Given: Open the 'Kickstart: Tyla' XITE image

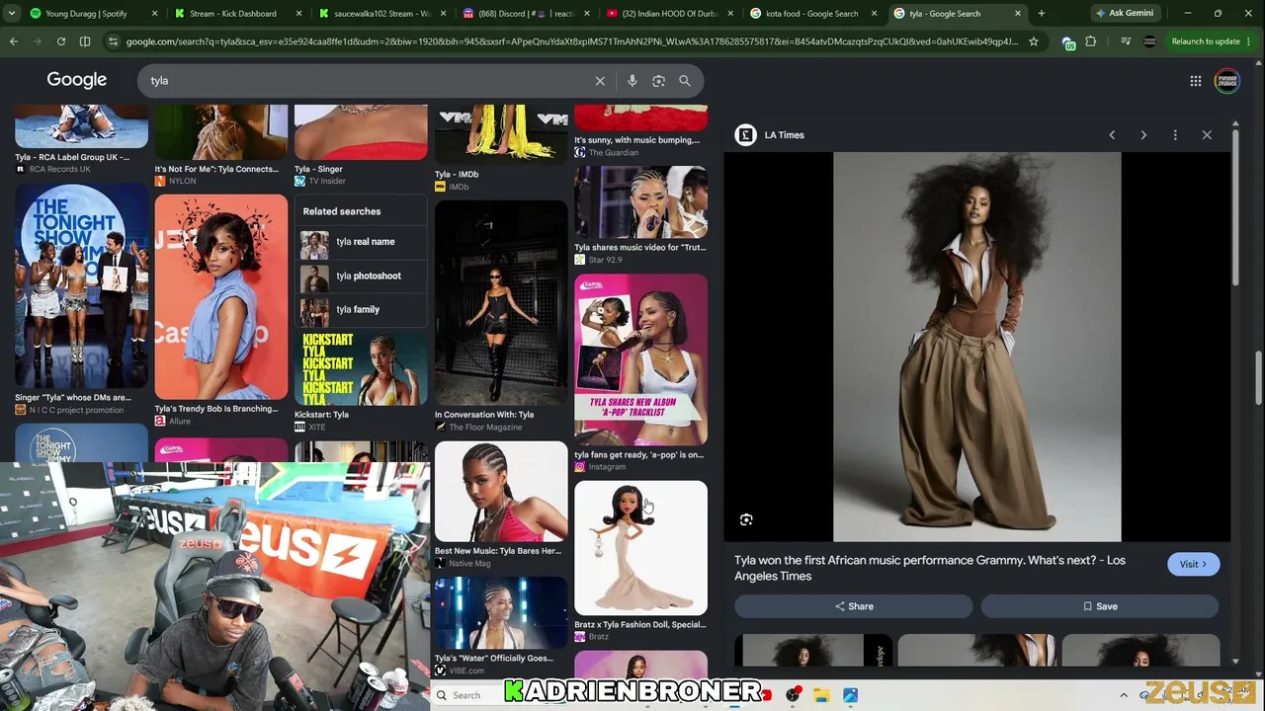Looking at the screenshot, I should (x=361, y=369).
